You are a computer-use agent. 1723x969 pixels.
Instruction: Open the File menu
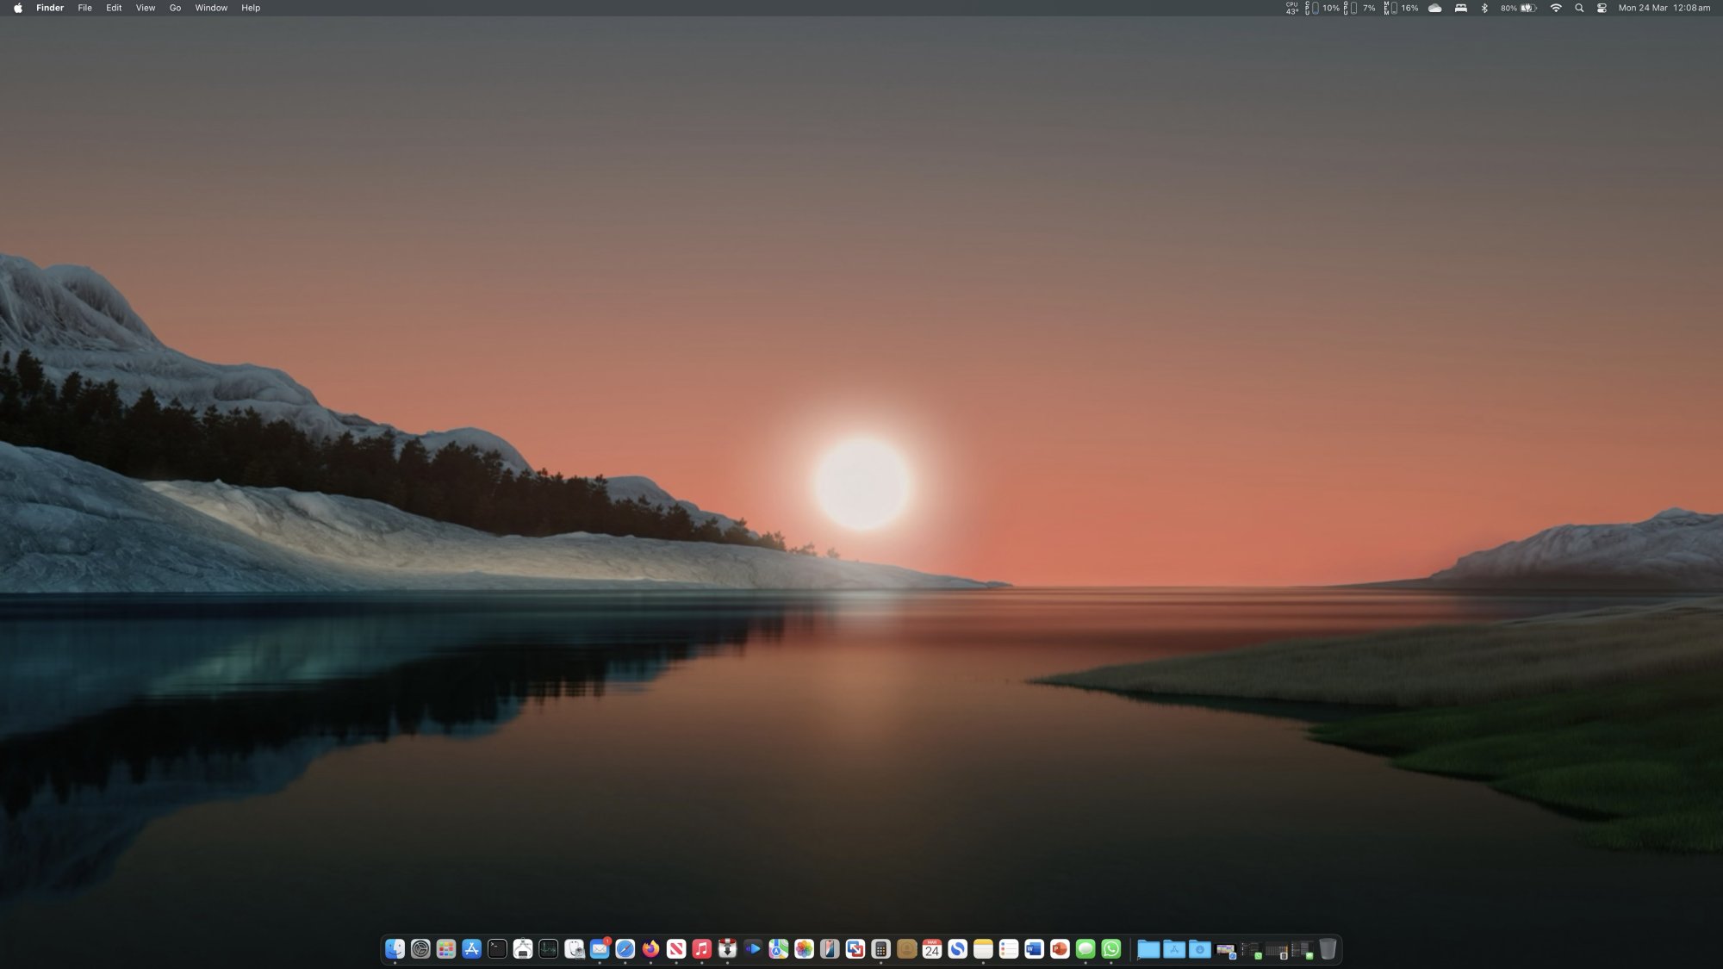pyautogui.click(x=84, y=8)
